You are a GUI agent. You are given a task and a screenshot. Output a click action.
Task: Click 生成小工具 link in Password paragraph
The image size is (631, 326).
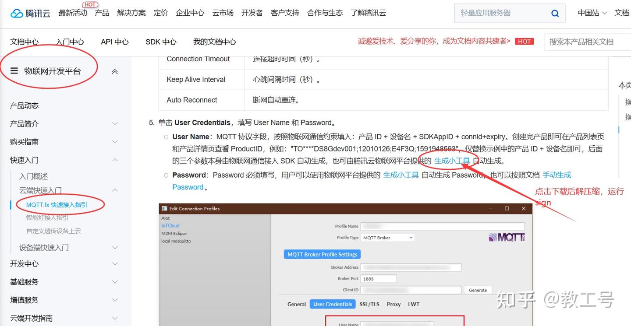[x=401, y=175]
